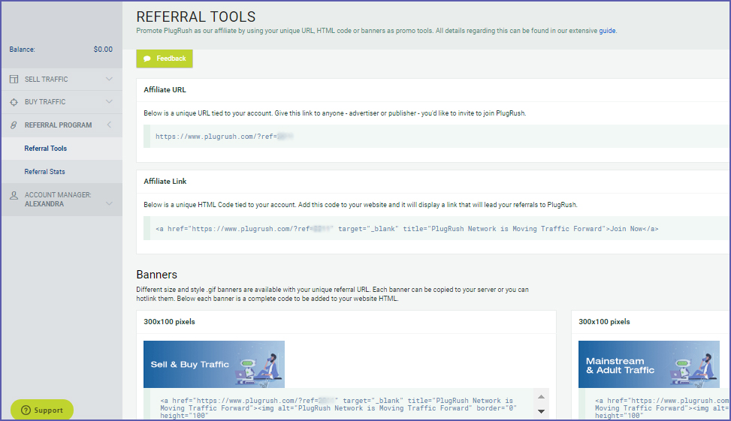Click the banner code scroll down arrow
This screenshot has height=421, width=731.
pyautogui.click(x=541, y=411)
